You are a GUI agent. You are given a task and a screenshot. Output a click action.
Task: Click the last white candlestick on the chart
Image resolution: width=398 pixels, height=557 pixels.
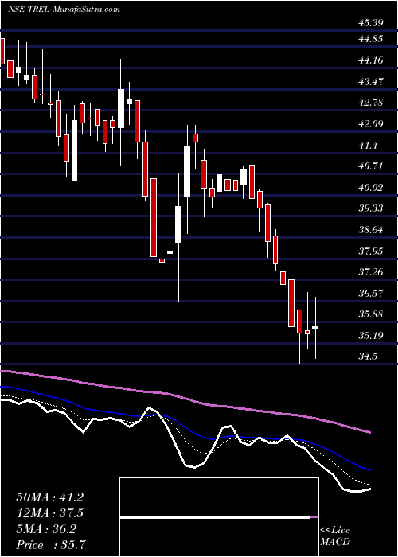coord(315,328)
